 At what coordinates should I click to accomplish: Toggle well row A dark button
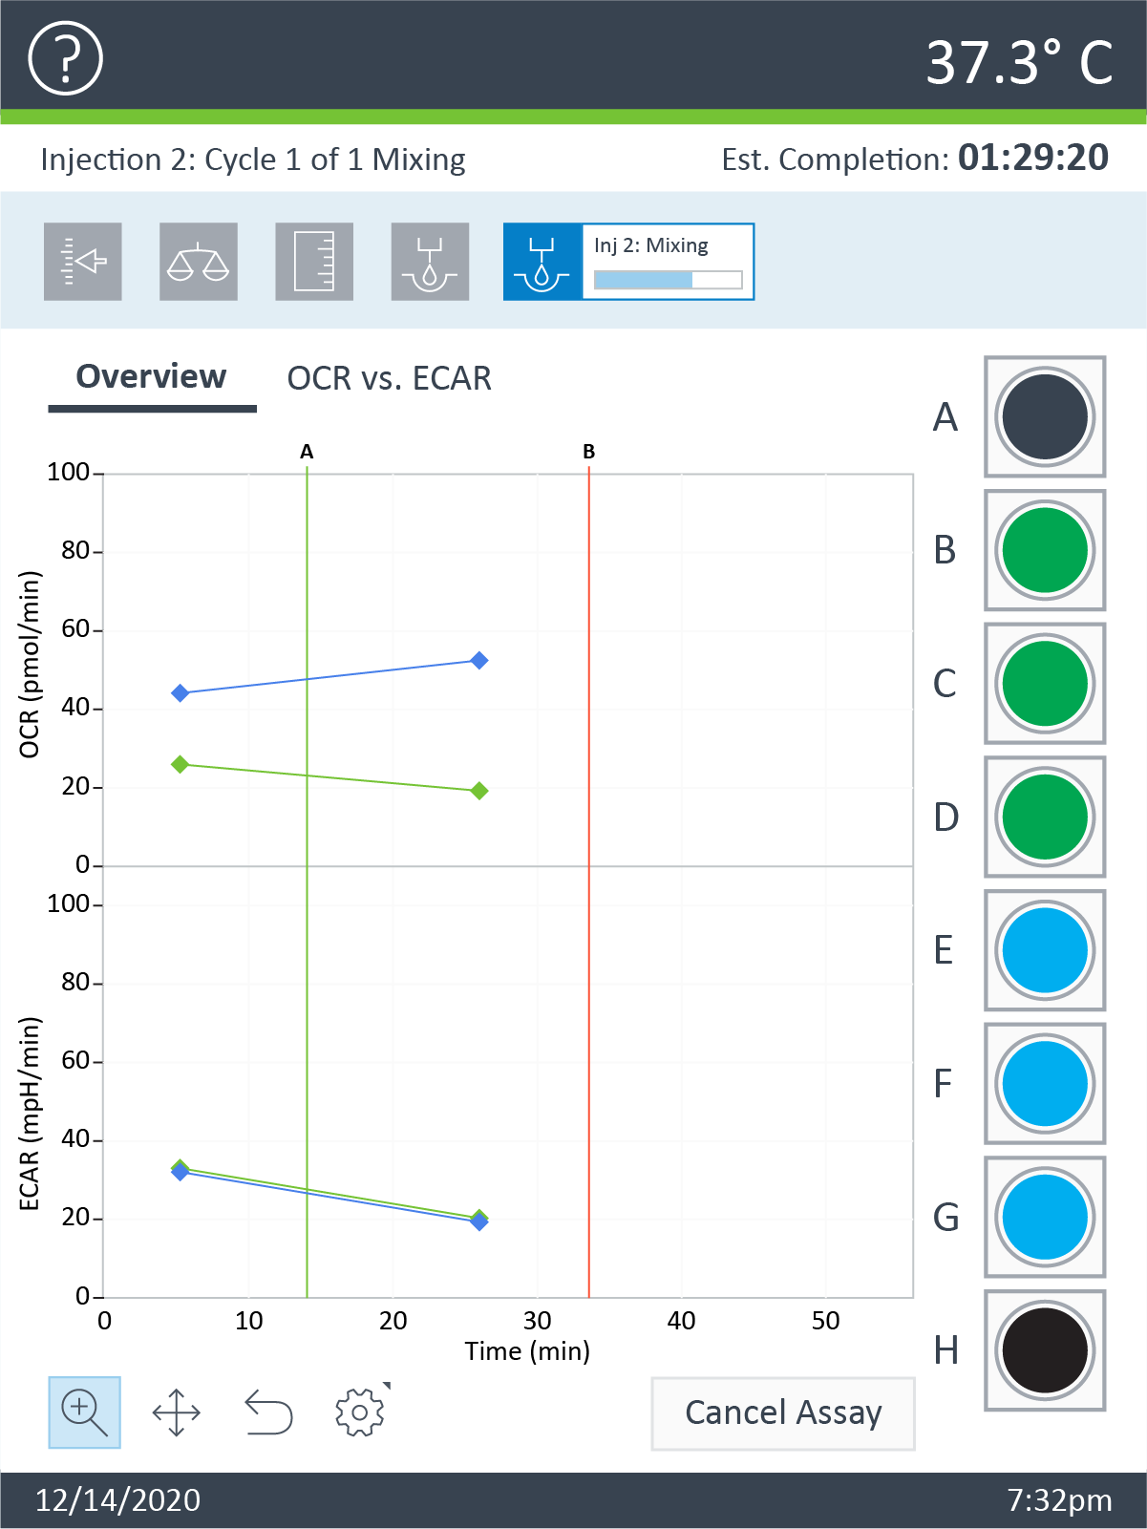[x=1045, y=417]
